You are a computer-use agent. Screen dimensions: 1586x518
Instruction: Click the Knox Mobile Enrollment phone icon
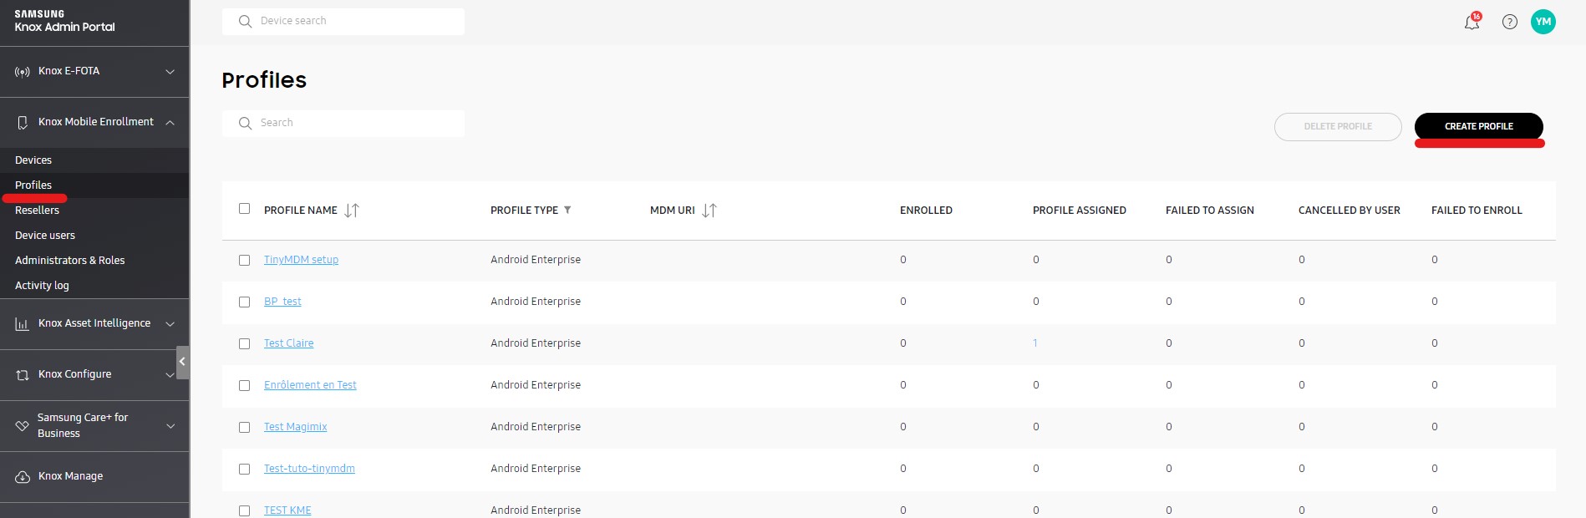pos(23,123)
